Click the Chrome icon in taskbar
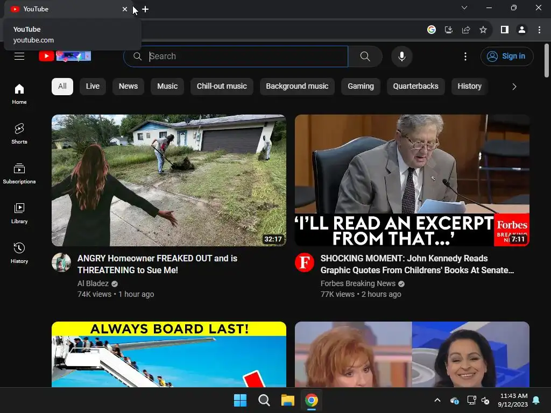Viewport: 551px width, 413px height. click(312, 400)
